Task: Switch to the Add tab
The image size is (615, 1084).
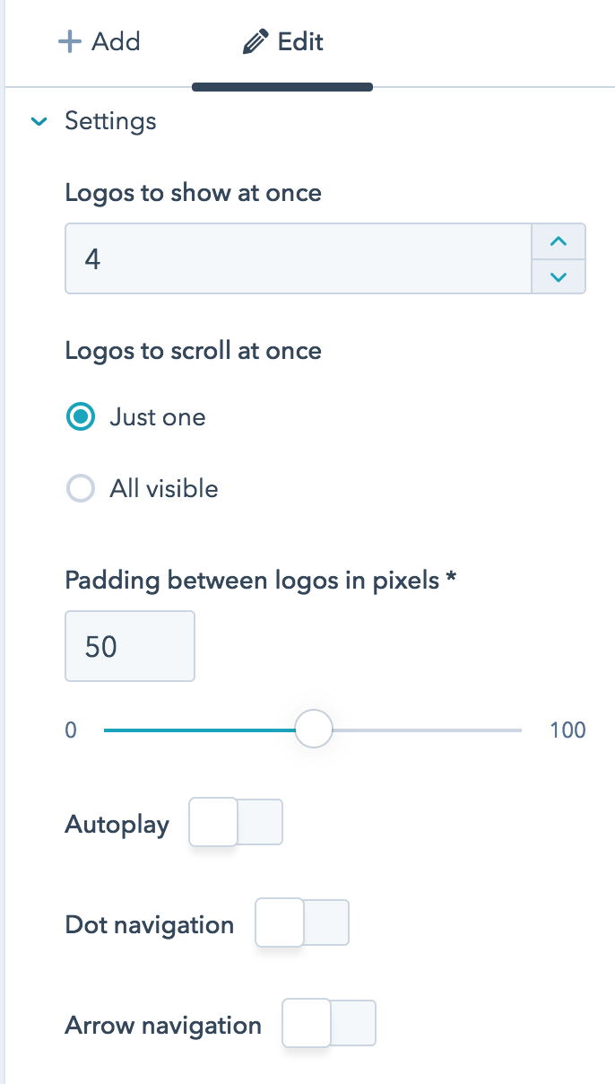Action: (99, 42)
